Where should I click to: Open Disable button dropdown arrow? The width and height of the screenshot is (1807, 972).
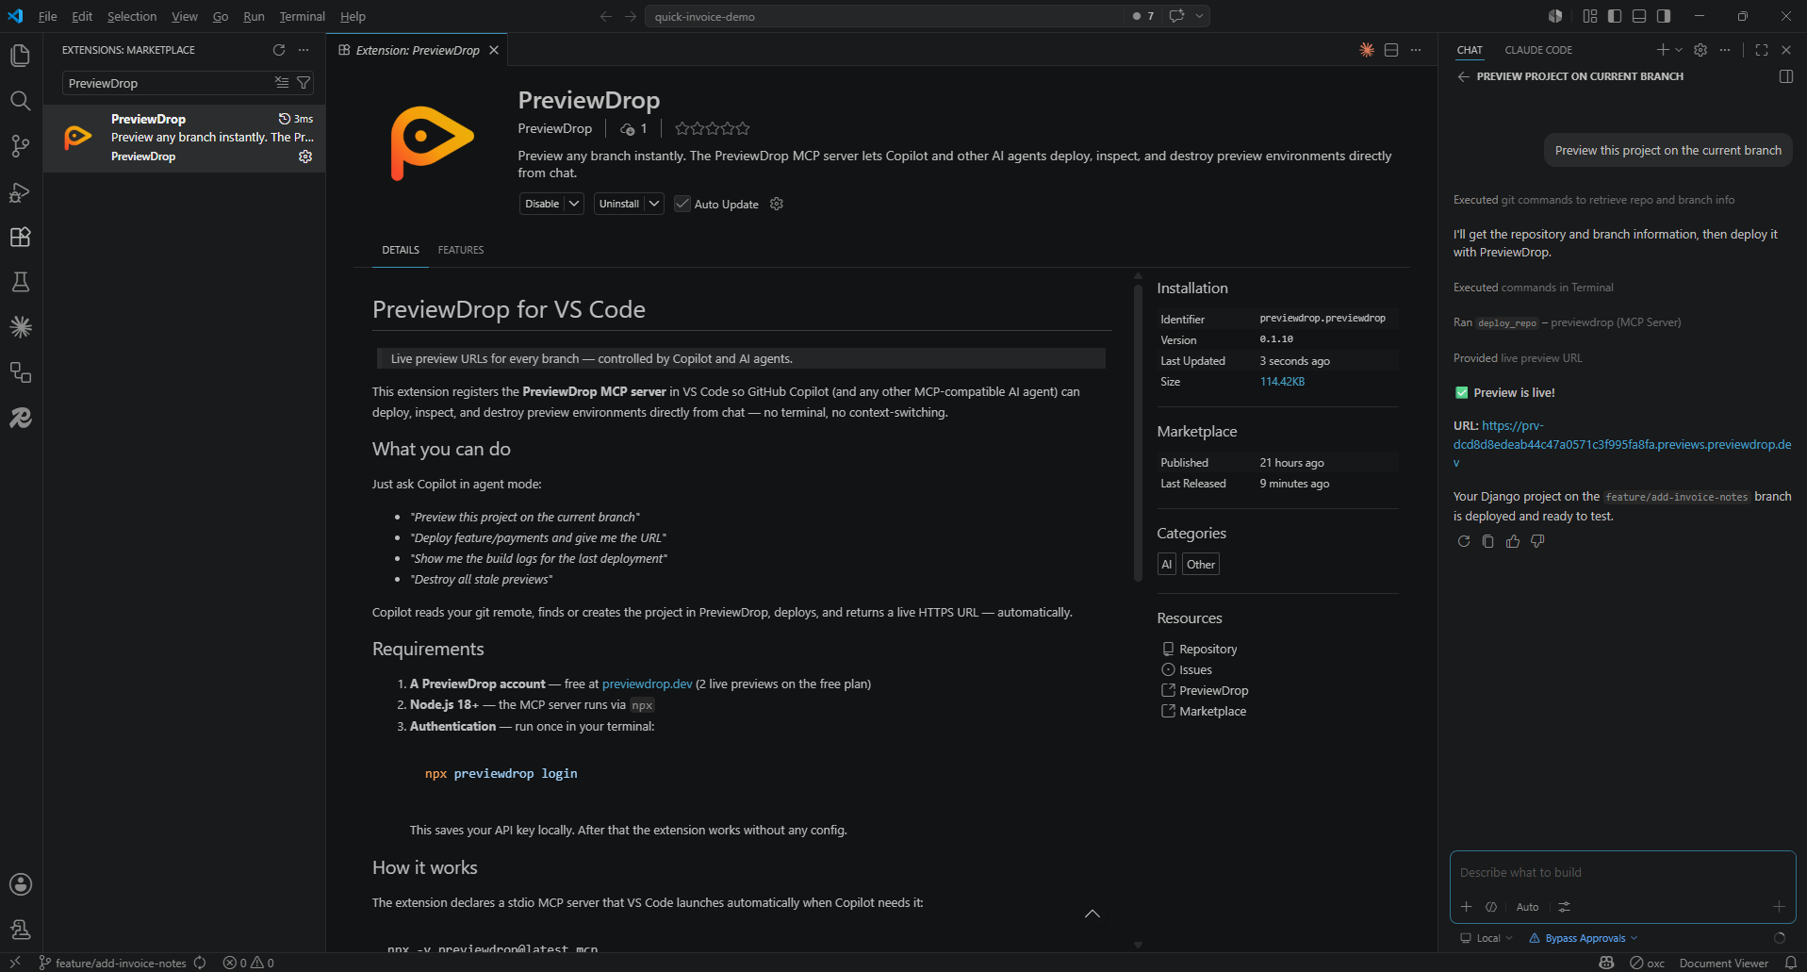(x=574, y=204)
